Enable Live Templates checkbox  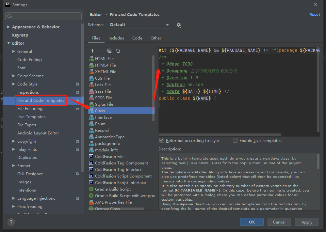tap(235, 141)
